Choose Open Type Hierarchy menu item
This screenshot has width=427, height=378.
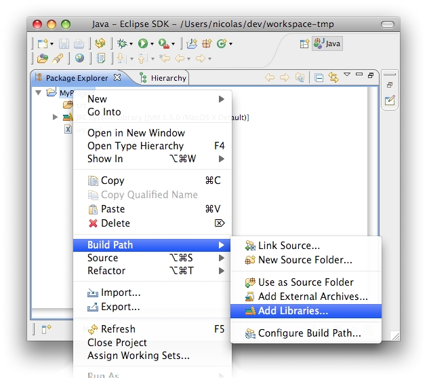point(136,146)
